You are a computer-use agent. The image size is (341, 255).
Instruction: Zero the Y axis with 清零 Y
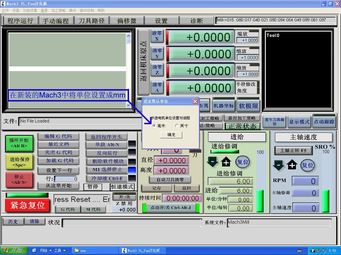click(x=157, y=53)
